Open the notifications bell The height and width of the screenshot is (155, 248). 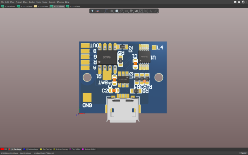(x=239, y=2)
